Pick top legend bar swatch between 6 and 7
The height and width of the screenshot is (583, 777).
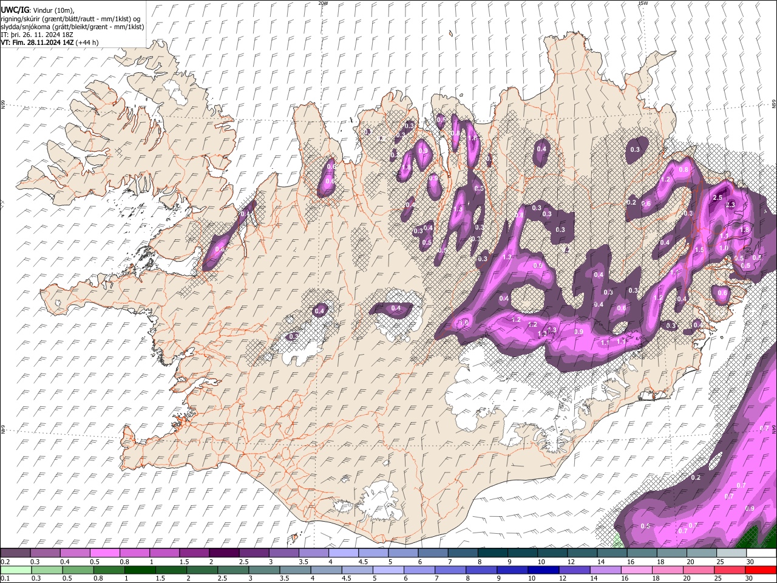click(433, 553)
